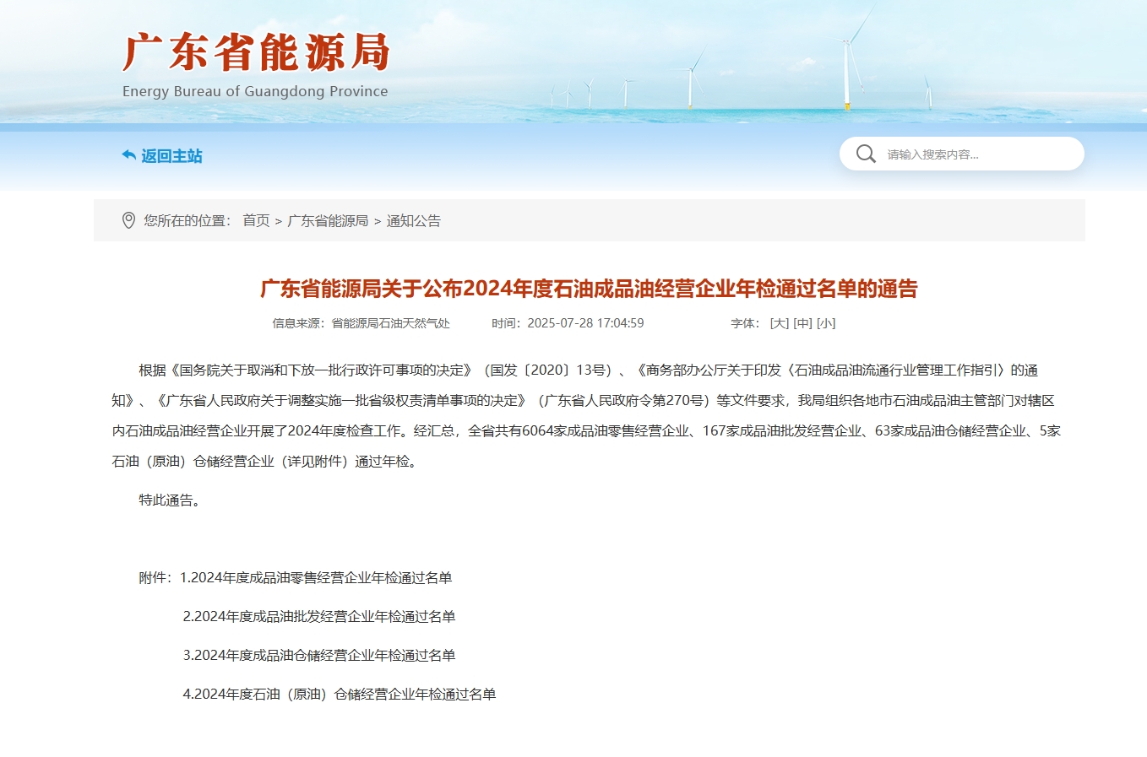Click the location pin icon in breadcrumb

pos(128,220)
